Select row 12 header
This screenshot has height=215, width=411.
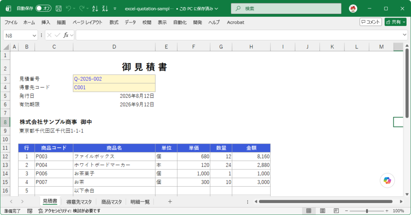pos(5,157)
